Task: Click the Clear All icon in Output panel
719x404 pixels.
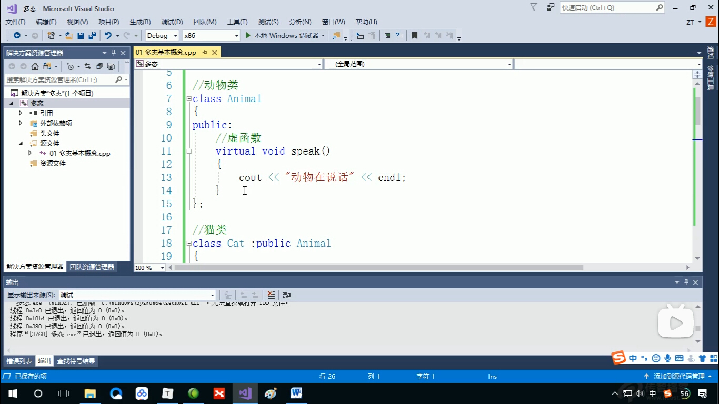Action: tap(271, 295)
